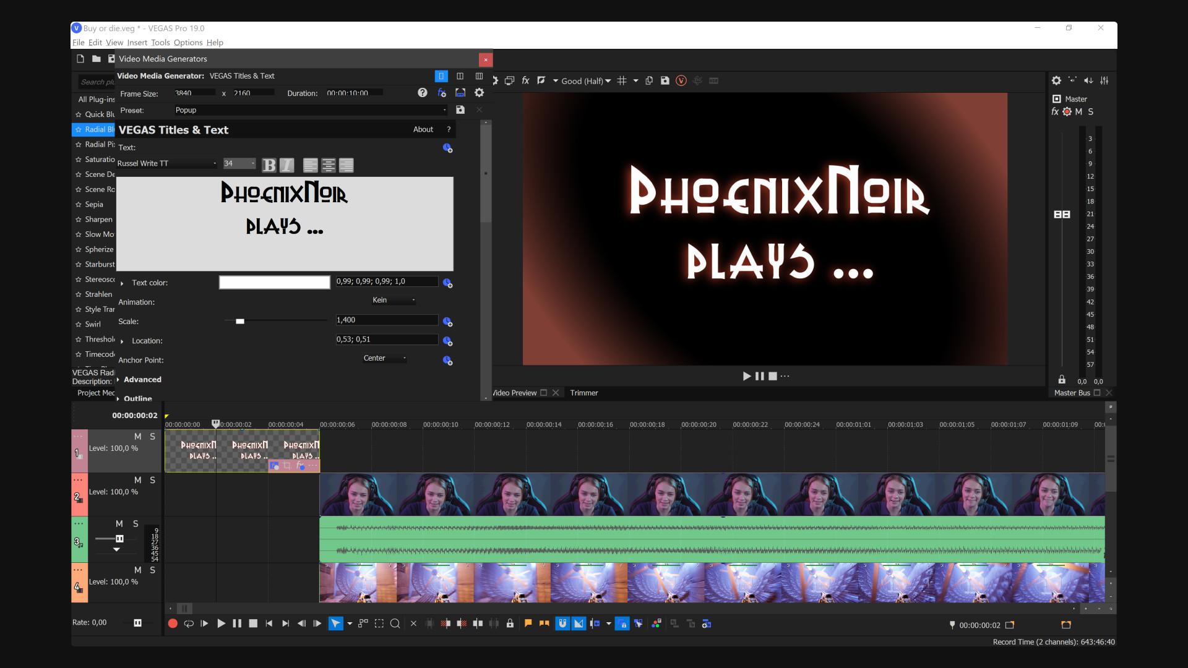Open the Titles & Text media generator settings gear
Image resolution: width=1188 pixels, height=668 pixels.
pos(480,93)
